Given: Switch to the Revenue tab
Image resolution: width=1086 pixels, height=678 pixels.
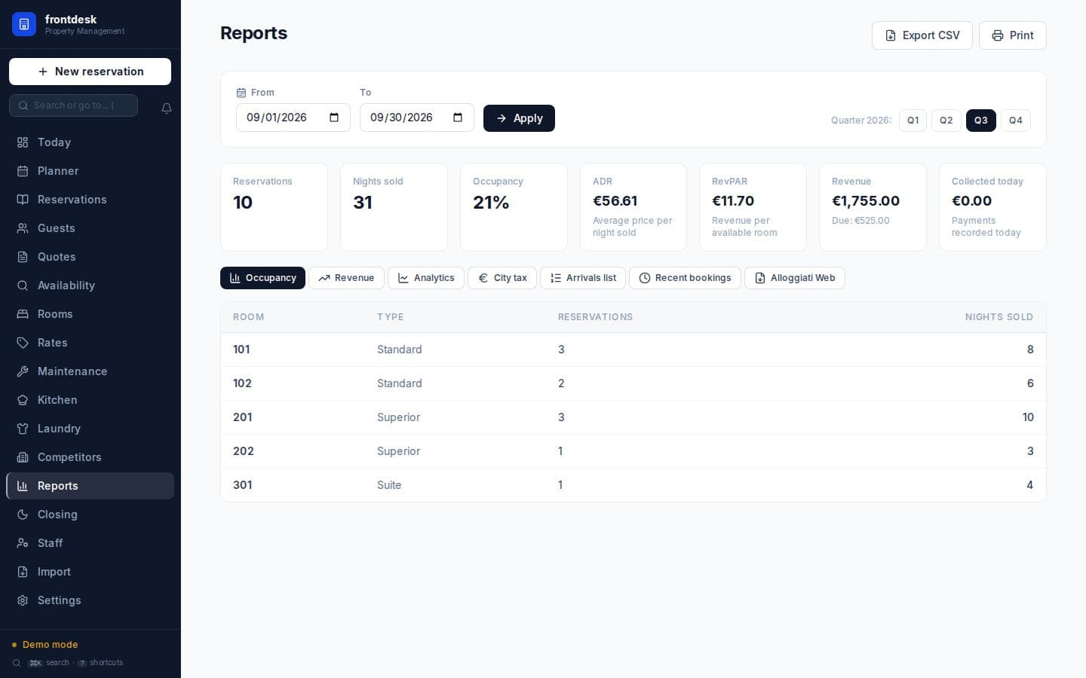Looking at the screenshot, I should point(346,278).
